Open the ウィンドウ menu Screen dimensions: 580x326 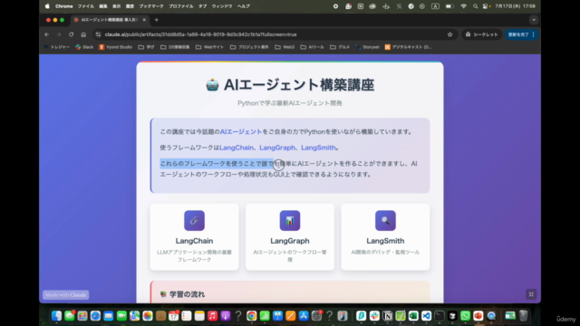222,6
